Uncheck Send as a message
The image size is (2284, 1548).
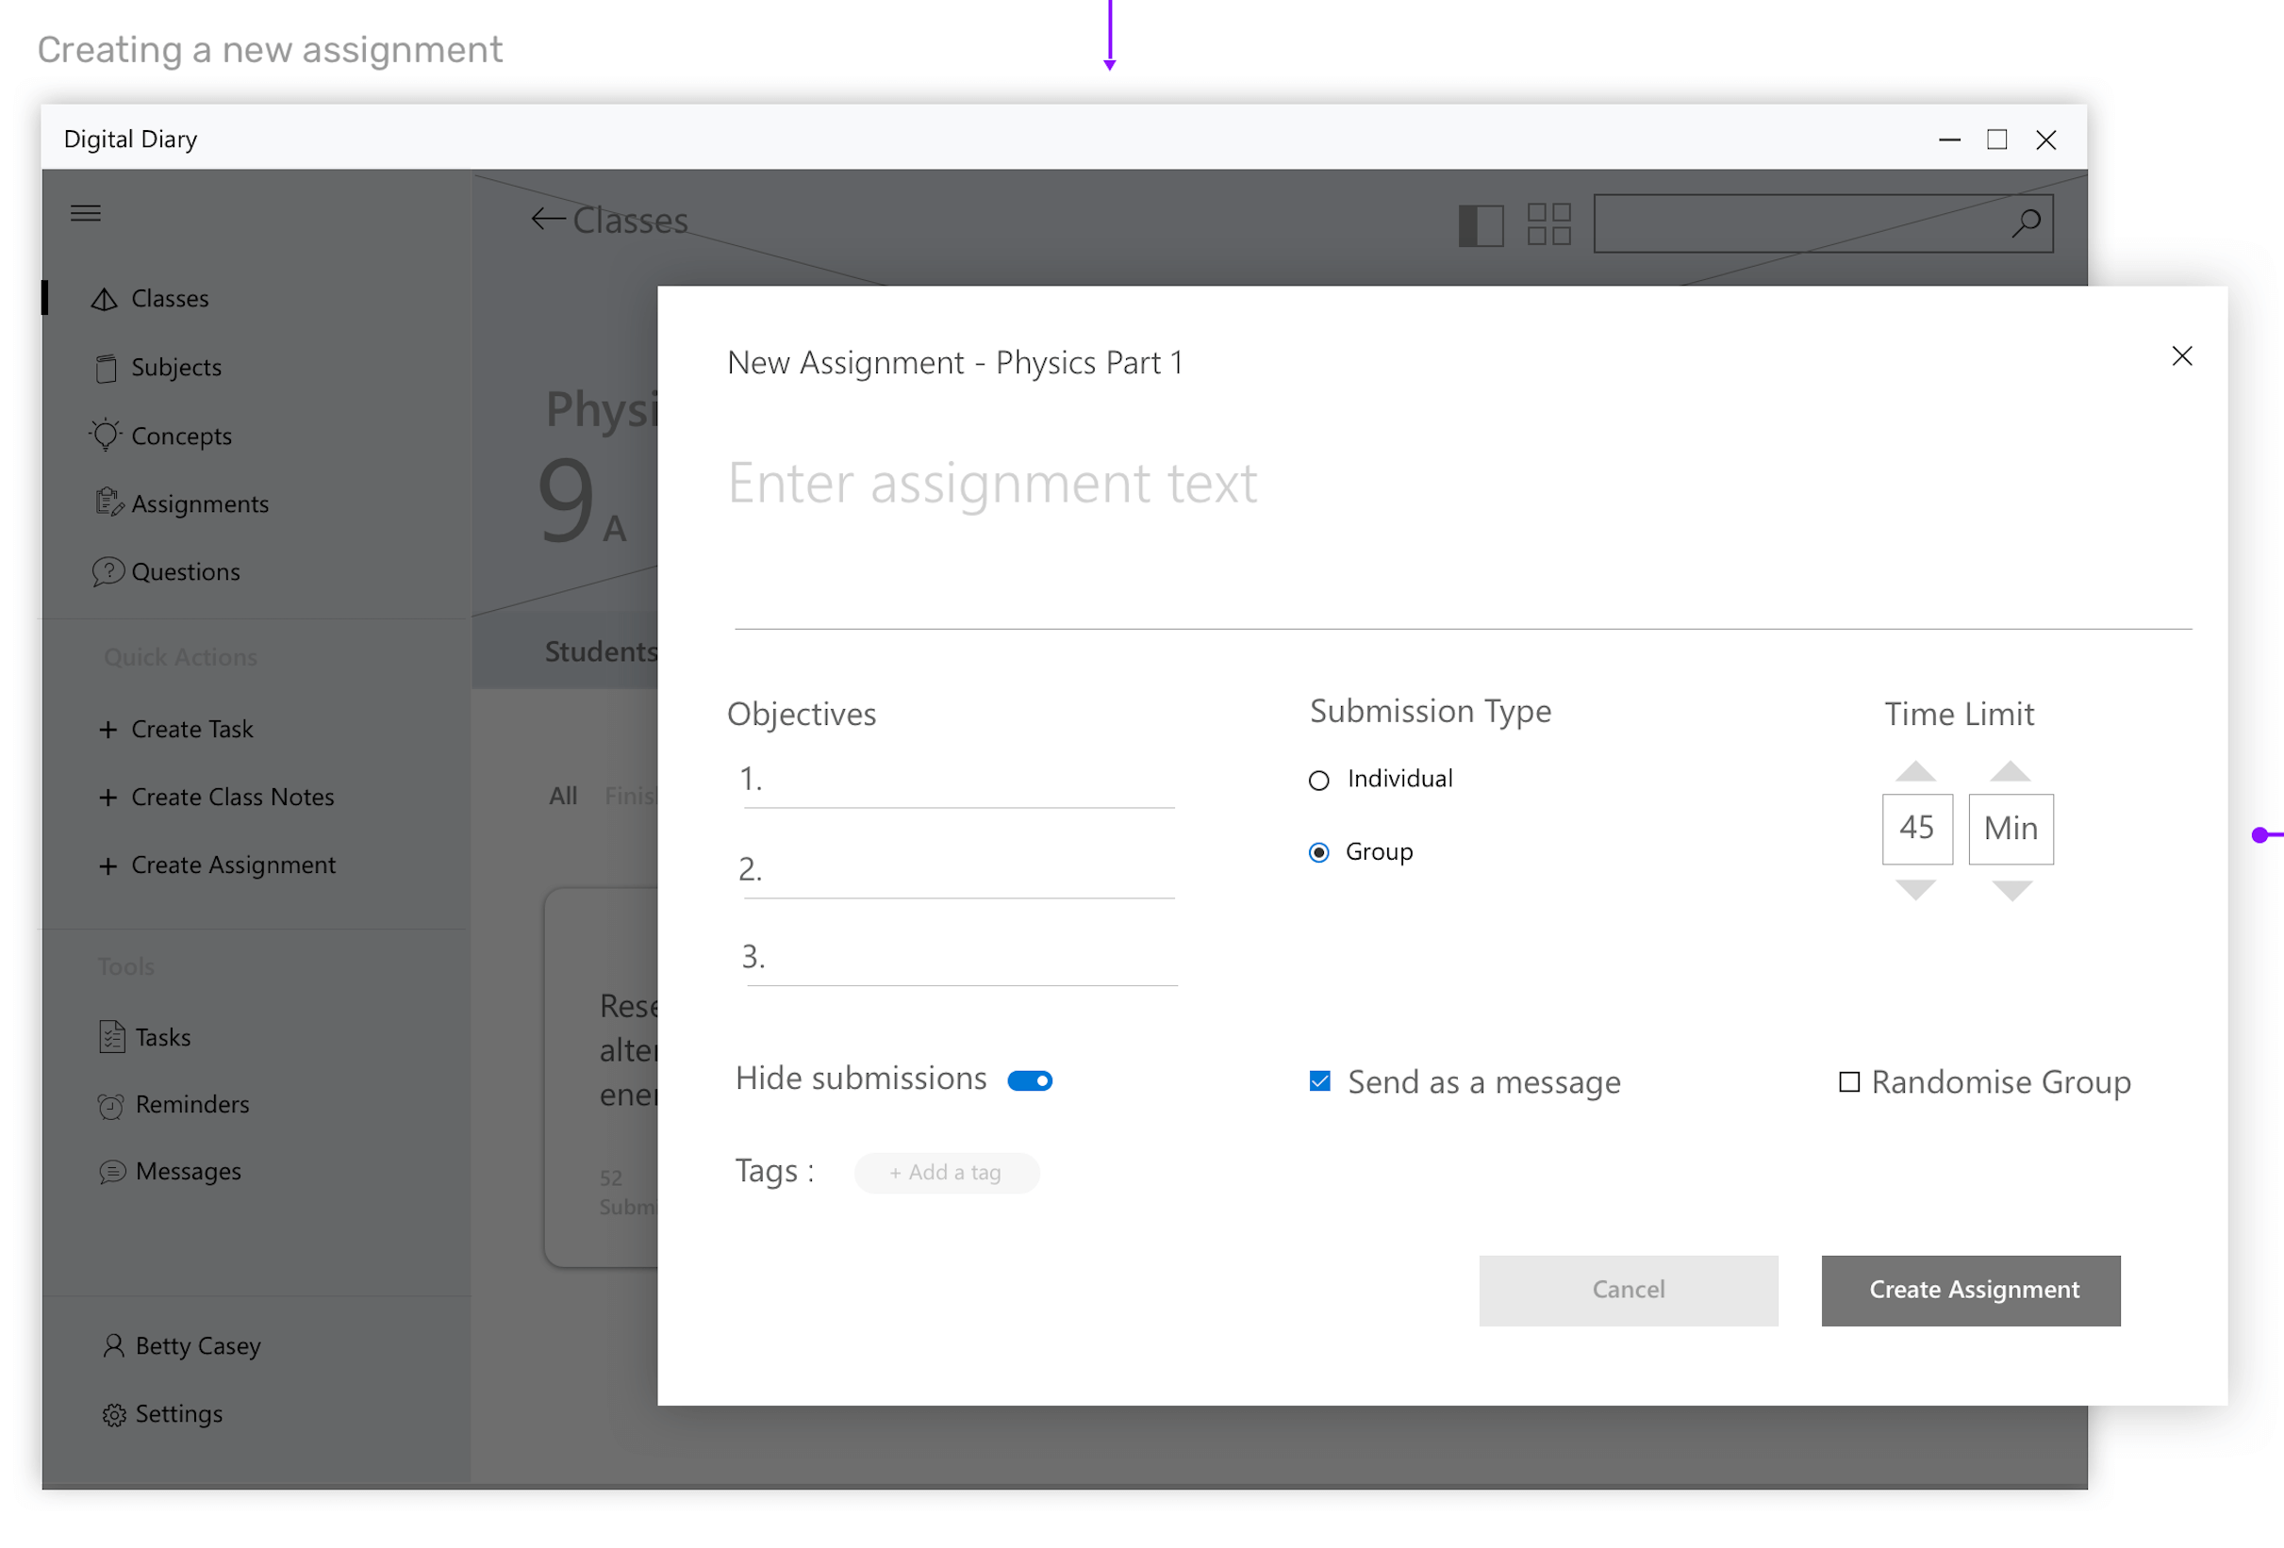point(1320,1081)
